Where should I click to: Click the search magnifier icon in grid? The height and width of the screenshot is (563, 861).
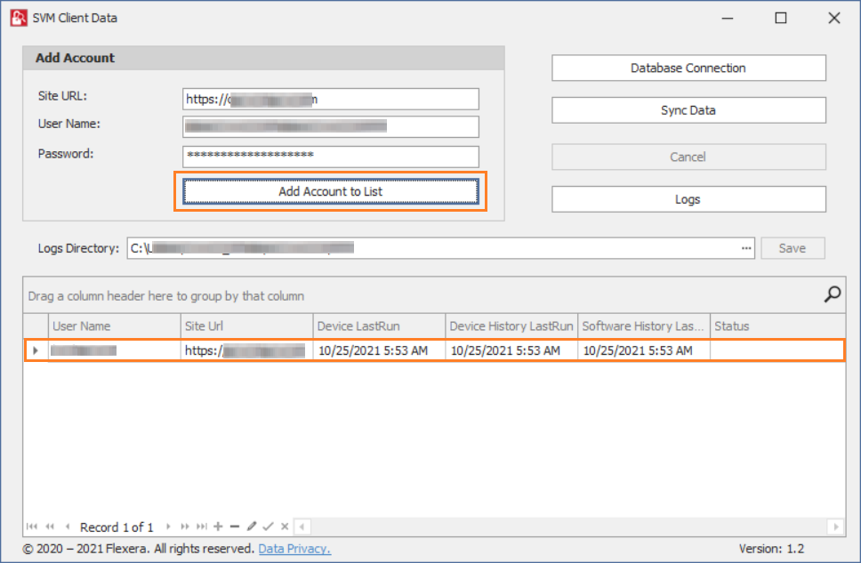click(x=833, y=295)
